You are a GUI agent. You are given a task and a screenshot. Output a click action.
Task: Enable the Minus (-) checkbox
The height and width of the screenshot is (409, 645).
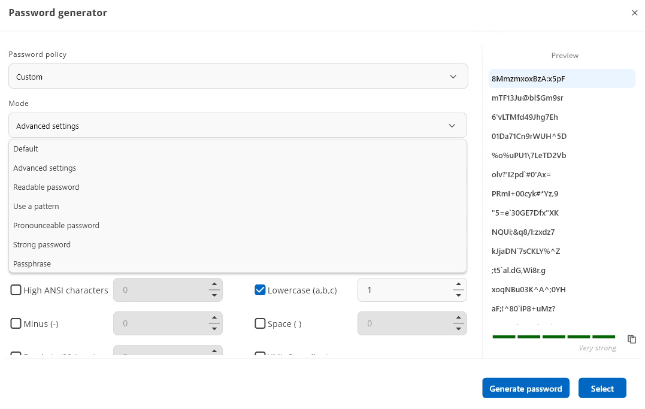(x=16, y=323)
